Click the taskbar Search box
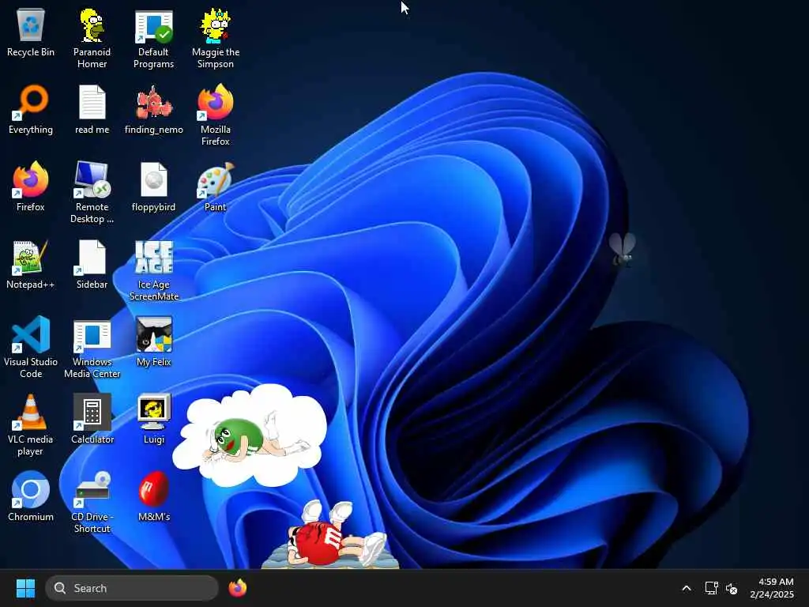 [132, 588]
